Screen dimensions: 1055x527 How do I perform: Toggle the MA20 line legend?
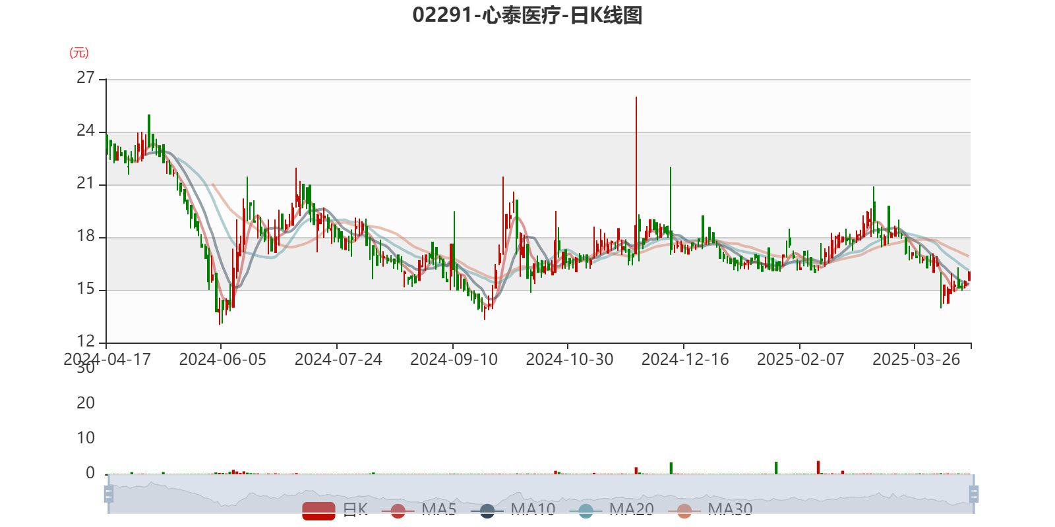click(612, 510)
